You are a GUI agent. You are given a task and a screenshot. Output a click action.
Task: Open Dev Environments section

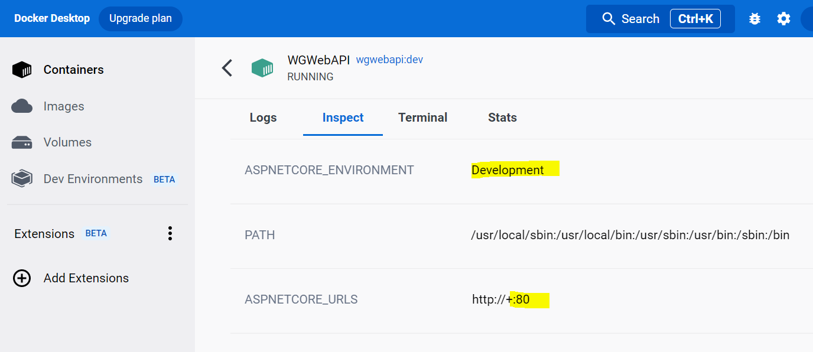coord(93,179)
